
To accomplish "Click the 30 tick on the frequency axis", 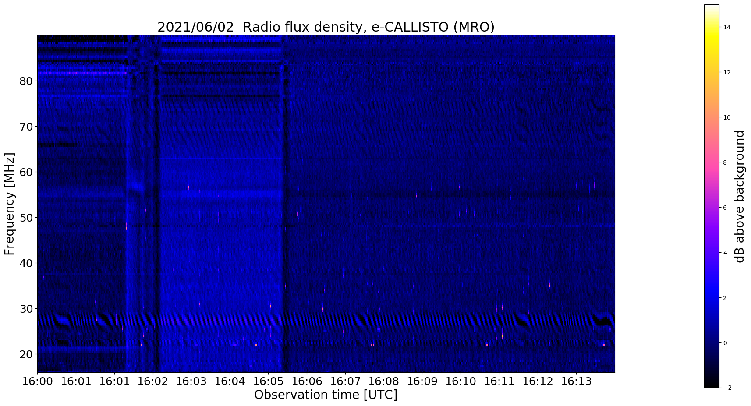I will click(26, 309).
